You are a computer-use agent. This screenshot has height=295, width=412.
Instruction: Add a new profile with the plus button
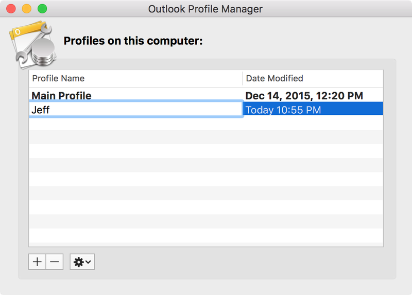tap(37, 262)
